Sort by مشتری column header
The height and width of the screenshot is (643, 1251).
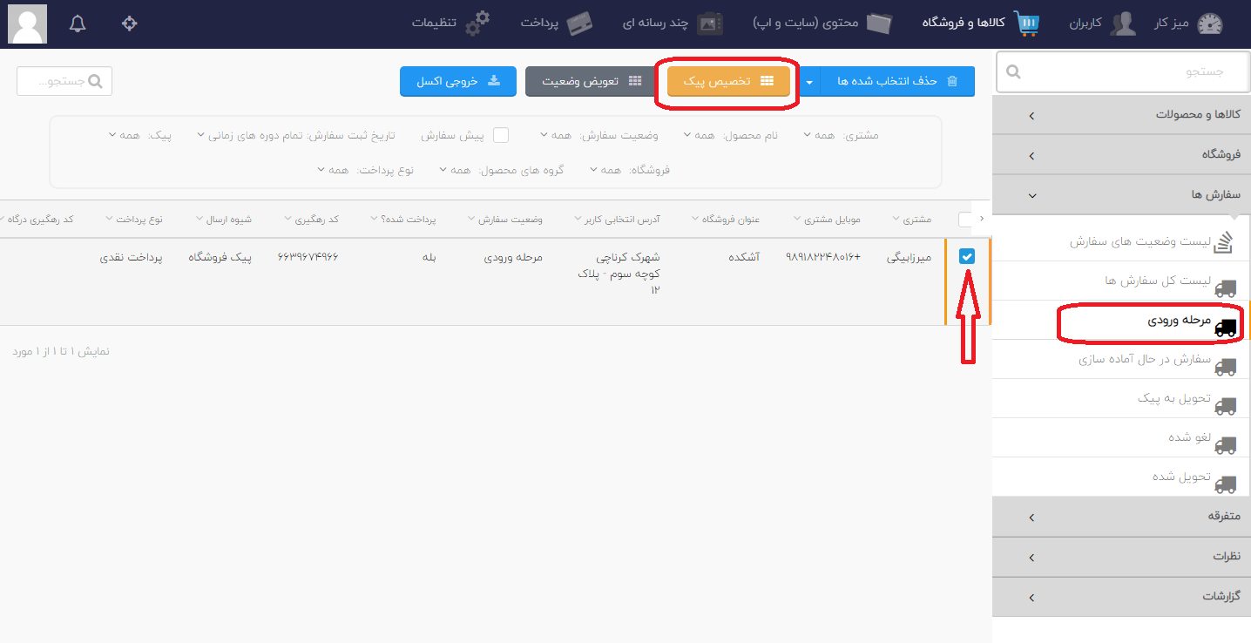pyautogui.click(x=913, y=220)
